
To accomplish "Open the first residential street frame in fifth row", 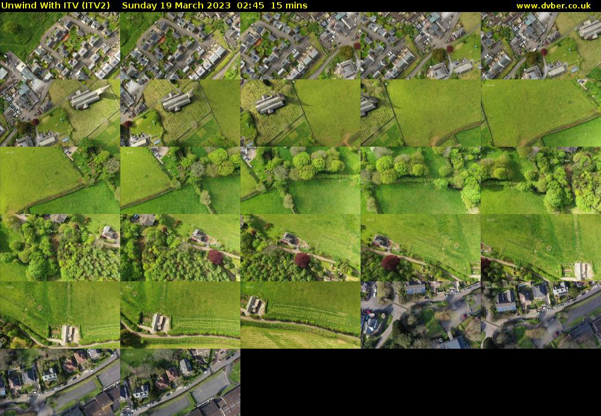I will (421, 315).
